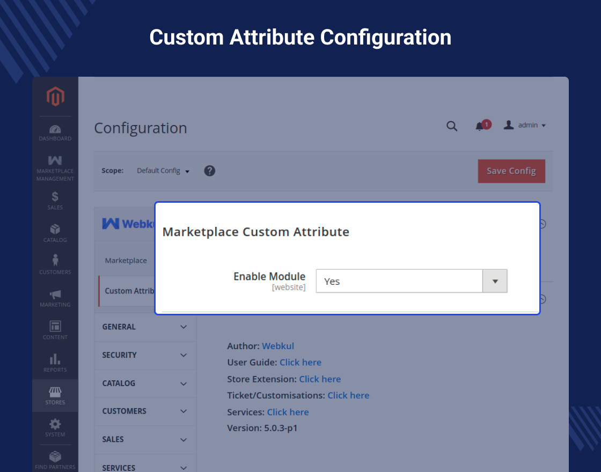The width and height of the screenshot is (601, 472).
Task: Open the Services Click here link
Action: (288, 412)
